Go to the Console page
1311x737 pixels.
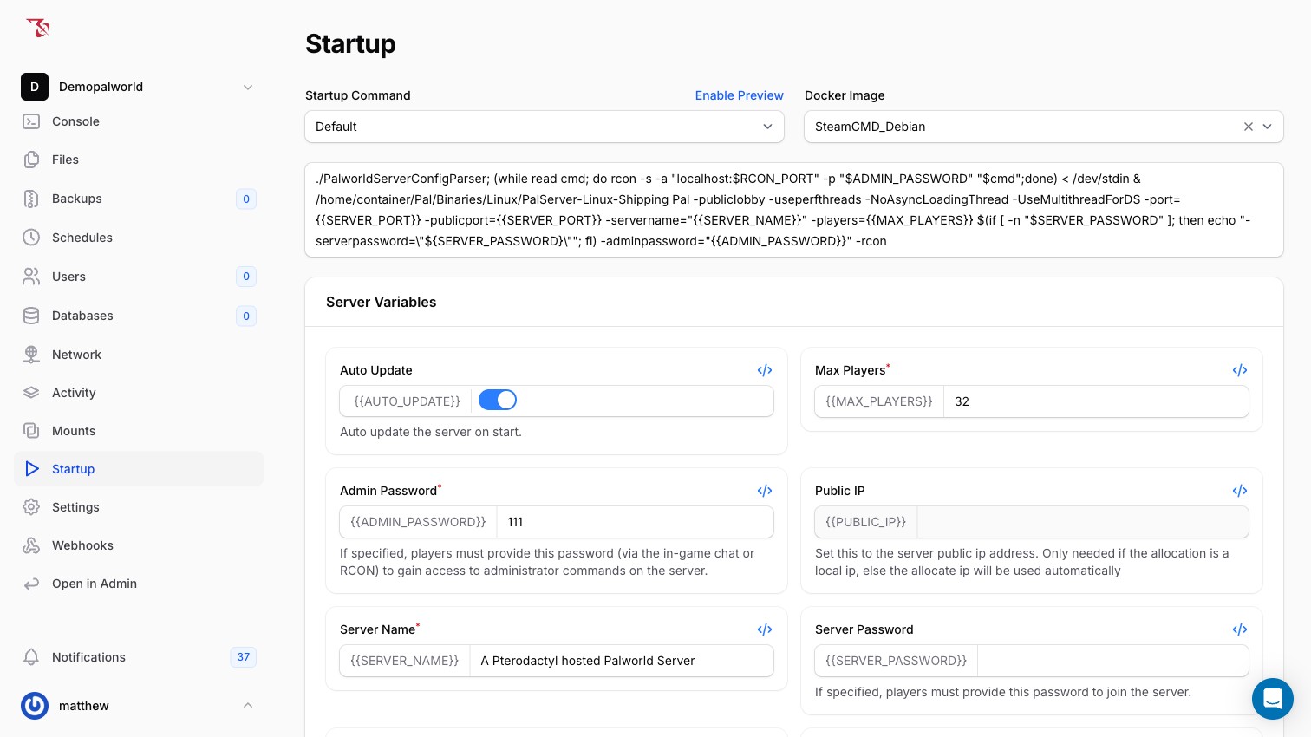139,121
